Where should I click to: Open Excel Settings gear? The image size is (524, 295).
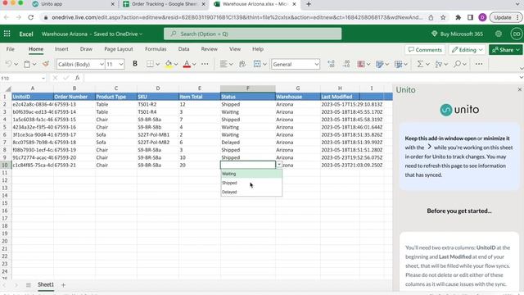(499, 34)
